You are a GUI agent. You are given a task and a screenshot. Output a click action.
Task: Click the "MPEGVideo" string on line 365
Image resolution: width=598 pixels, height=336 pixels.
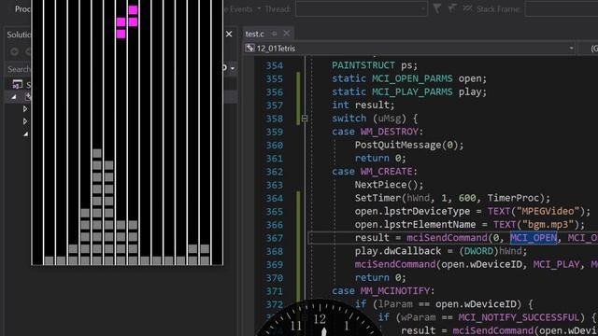[x=548, y=212]
